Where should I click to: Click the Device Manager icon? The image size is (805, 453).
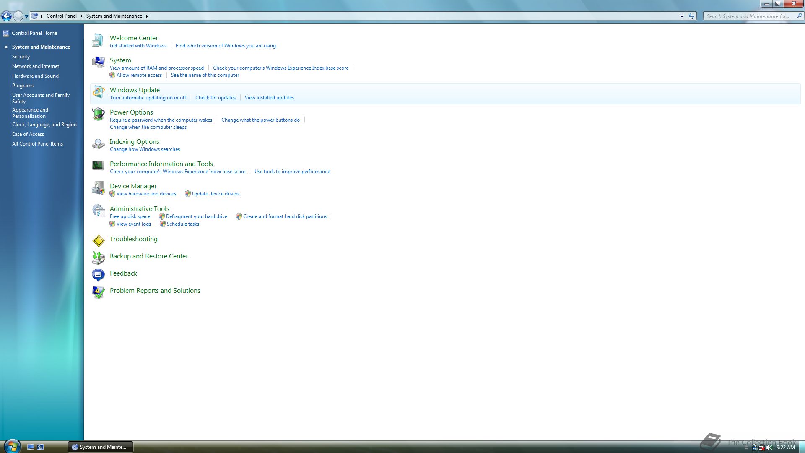(x=99, y=188)
